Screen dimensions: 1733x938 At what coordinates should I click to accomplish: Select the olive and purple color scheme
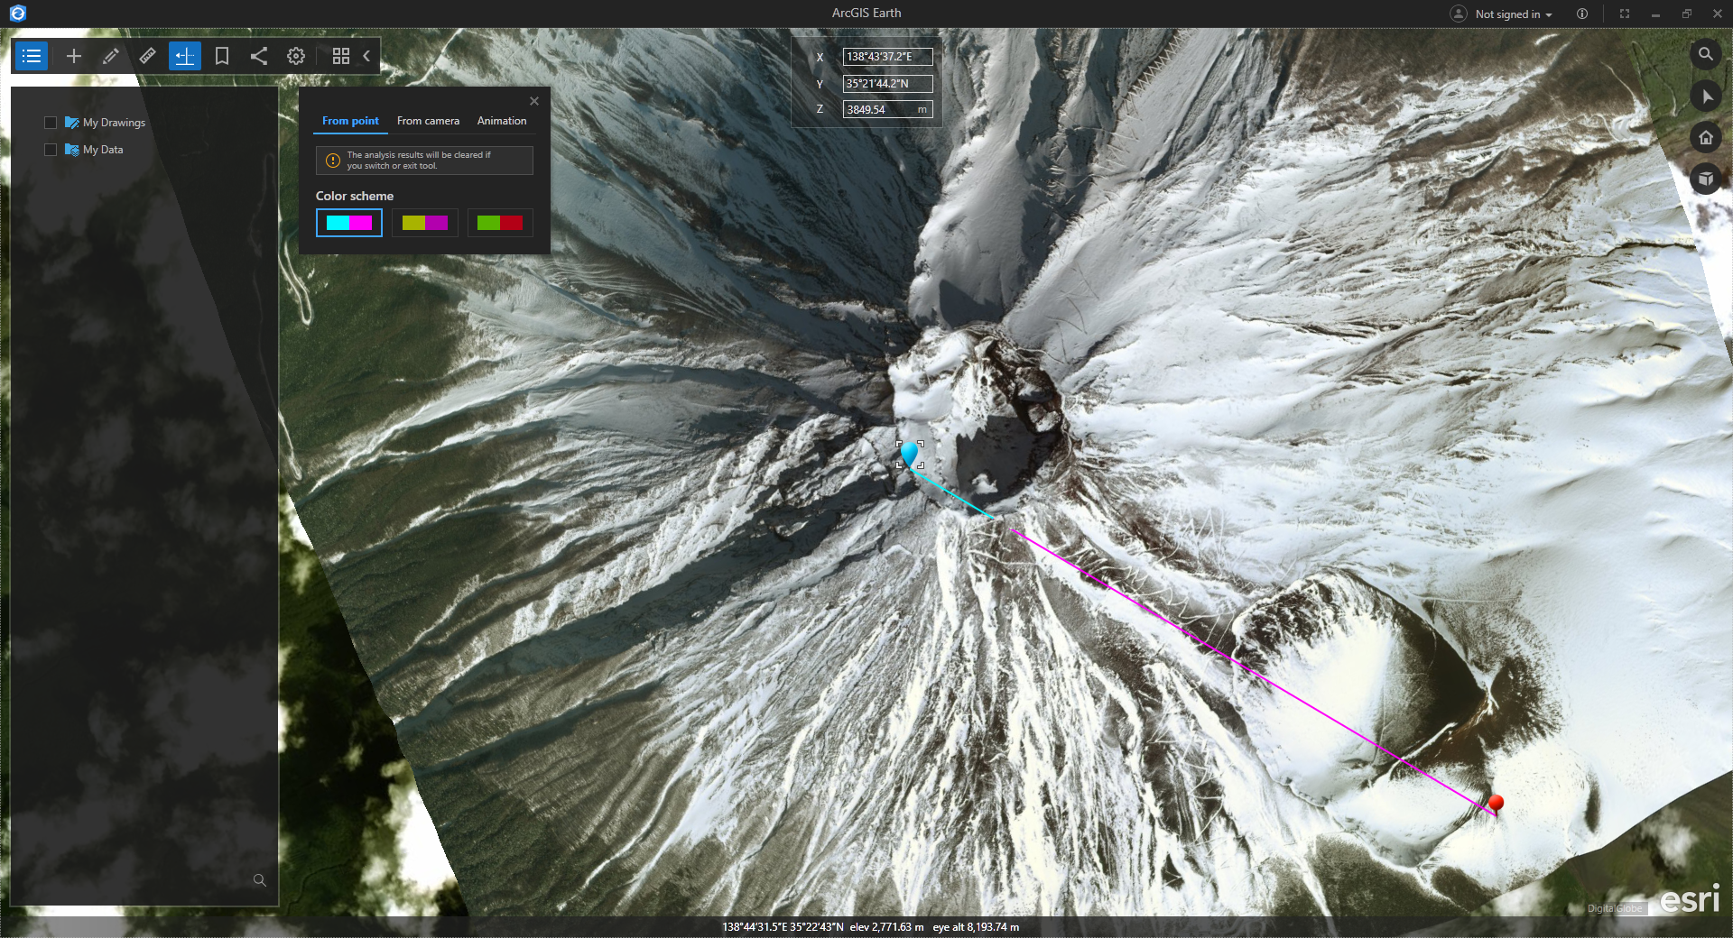pos(425,223)
